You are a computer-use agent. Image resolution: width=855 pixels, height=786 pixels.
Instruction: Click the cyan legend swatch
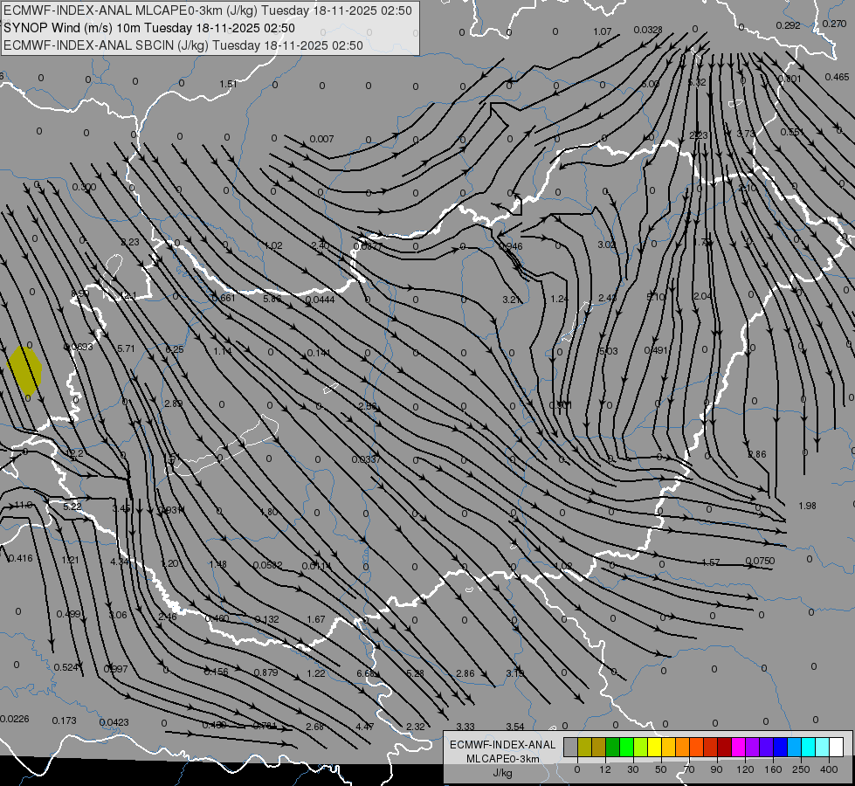[808, 747]
